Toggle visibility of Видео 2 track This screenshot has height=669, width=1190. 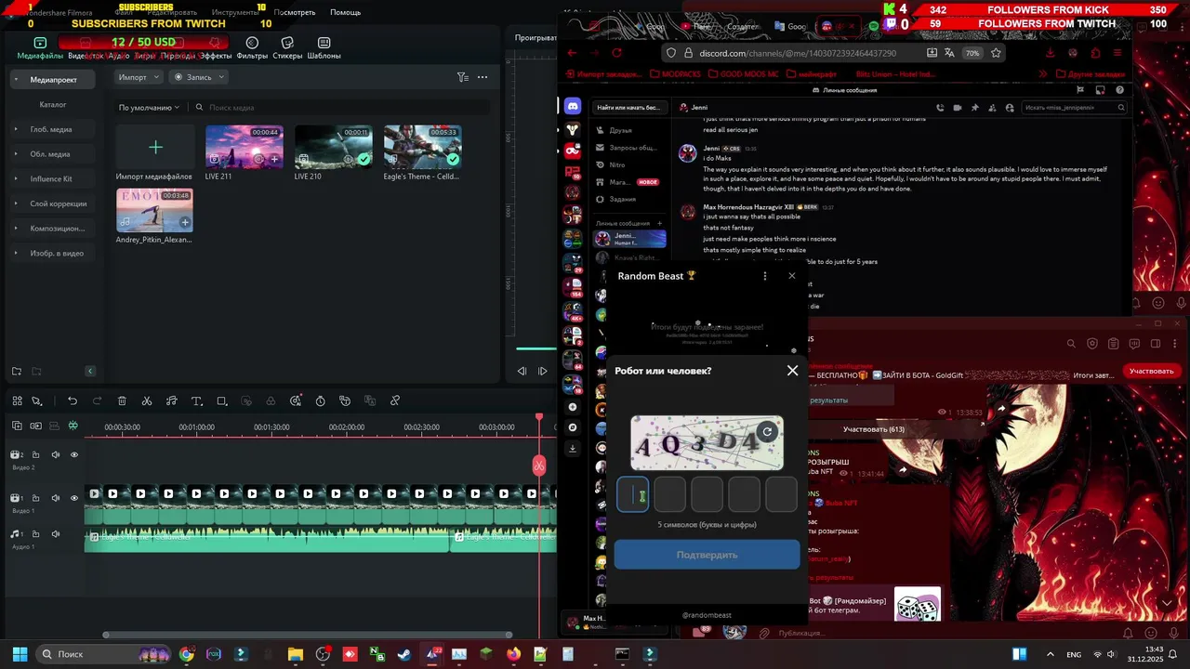click(x=74, y=454)
